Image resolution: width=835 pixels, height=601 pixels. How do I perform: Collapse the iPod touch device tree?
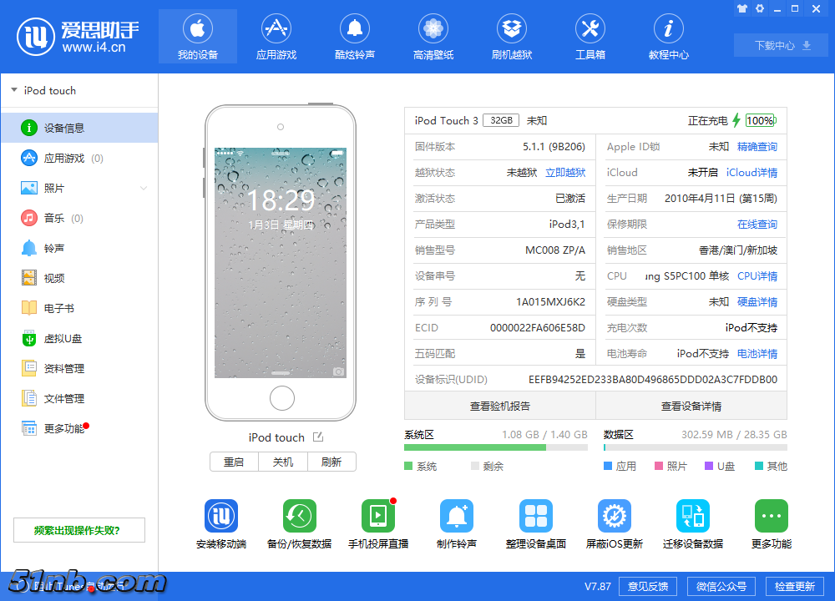coord(14,90)
